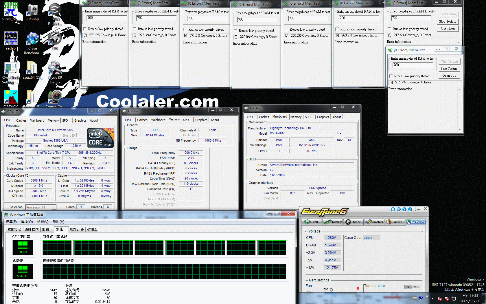
Task: Click Stop Testing in MemTest showing 217.6%
Action: coord(448,21)
